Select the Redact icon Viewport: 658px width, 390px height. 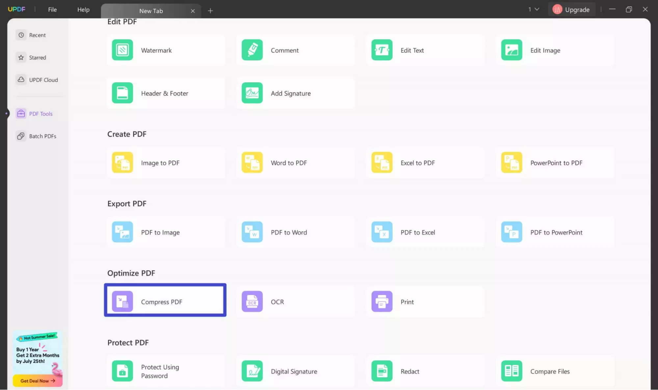(x=382, y=371)
